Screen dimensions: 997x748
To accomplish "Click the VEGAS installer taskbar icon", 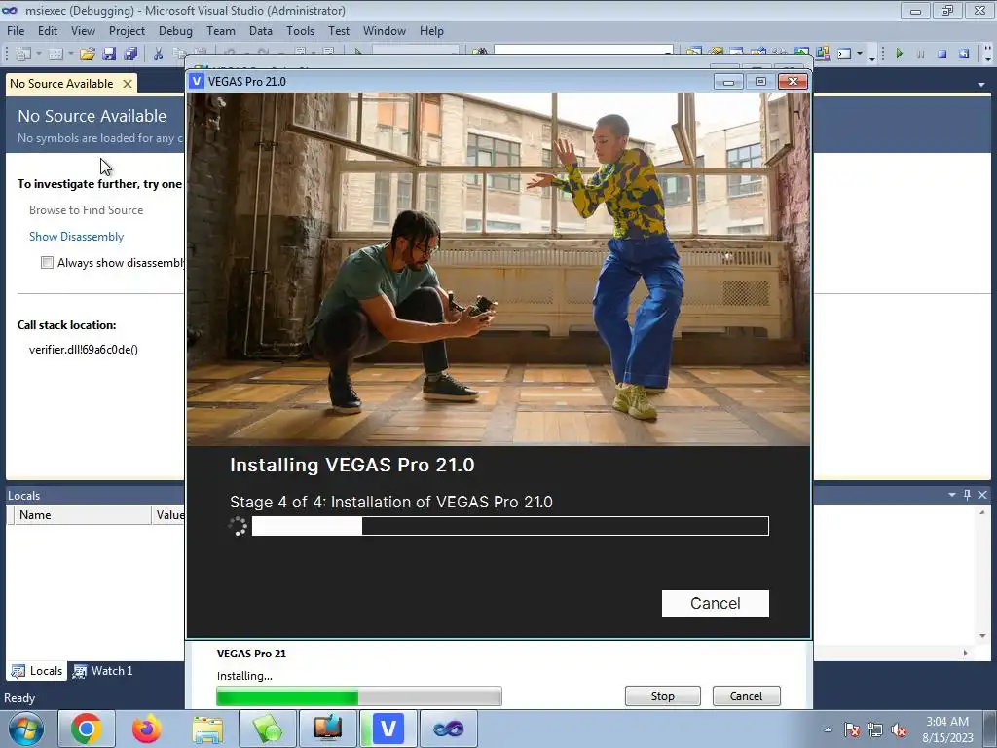I will coord(388,729).
